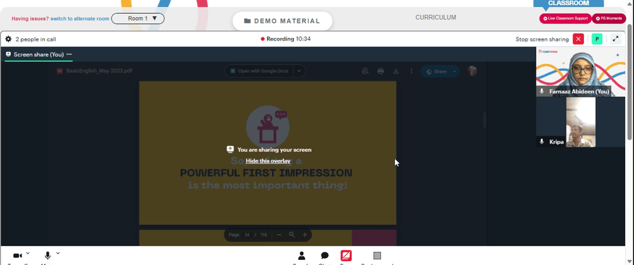Turn off the camera

tap(17, 256)
